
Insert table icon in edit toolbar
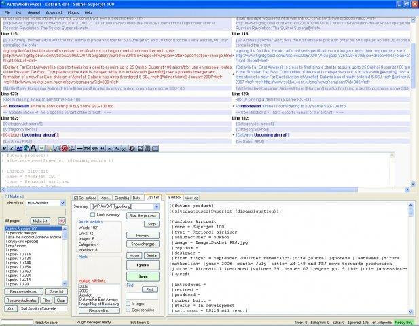[x=147, y=148]
